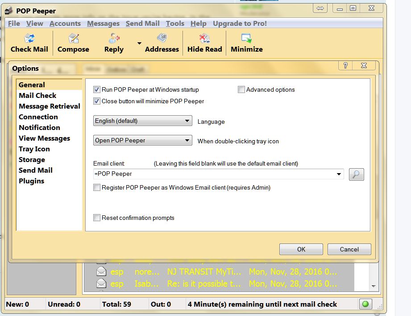Open the Messages menu

(x=103, y=24)
